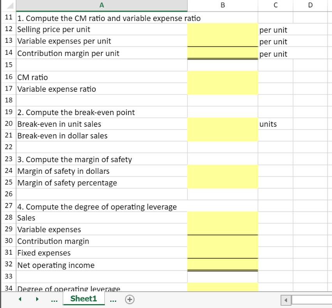Click the left ellipsis to scroll sheet tabs
Image resolution: width=332 pixels, height=308 pixels.
click(x=54, y=299)
